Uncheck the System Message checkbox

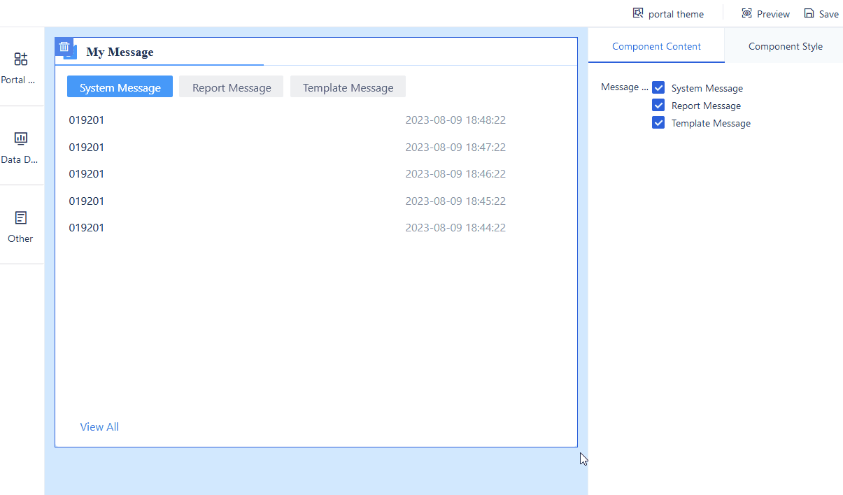pos(658,87)
